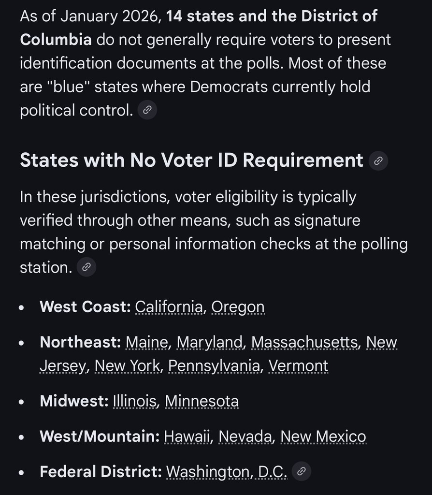Open the Oregon link
Image resolution: width=432 pixels, height=495 pixels.
(238, 307)
